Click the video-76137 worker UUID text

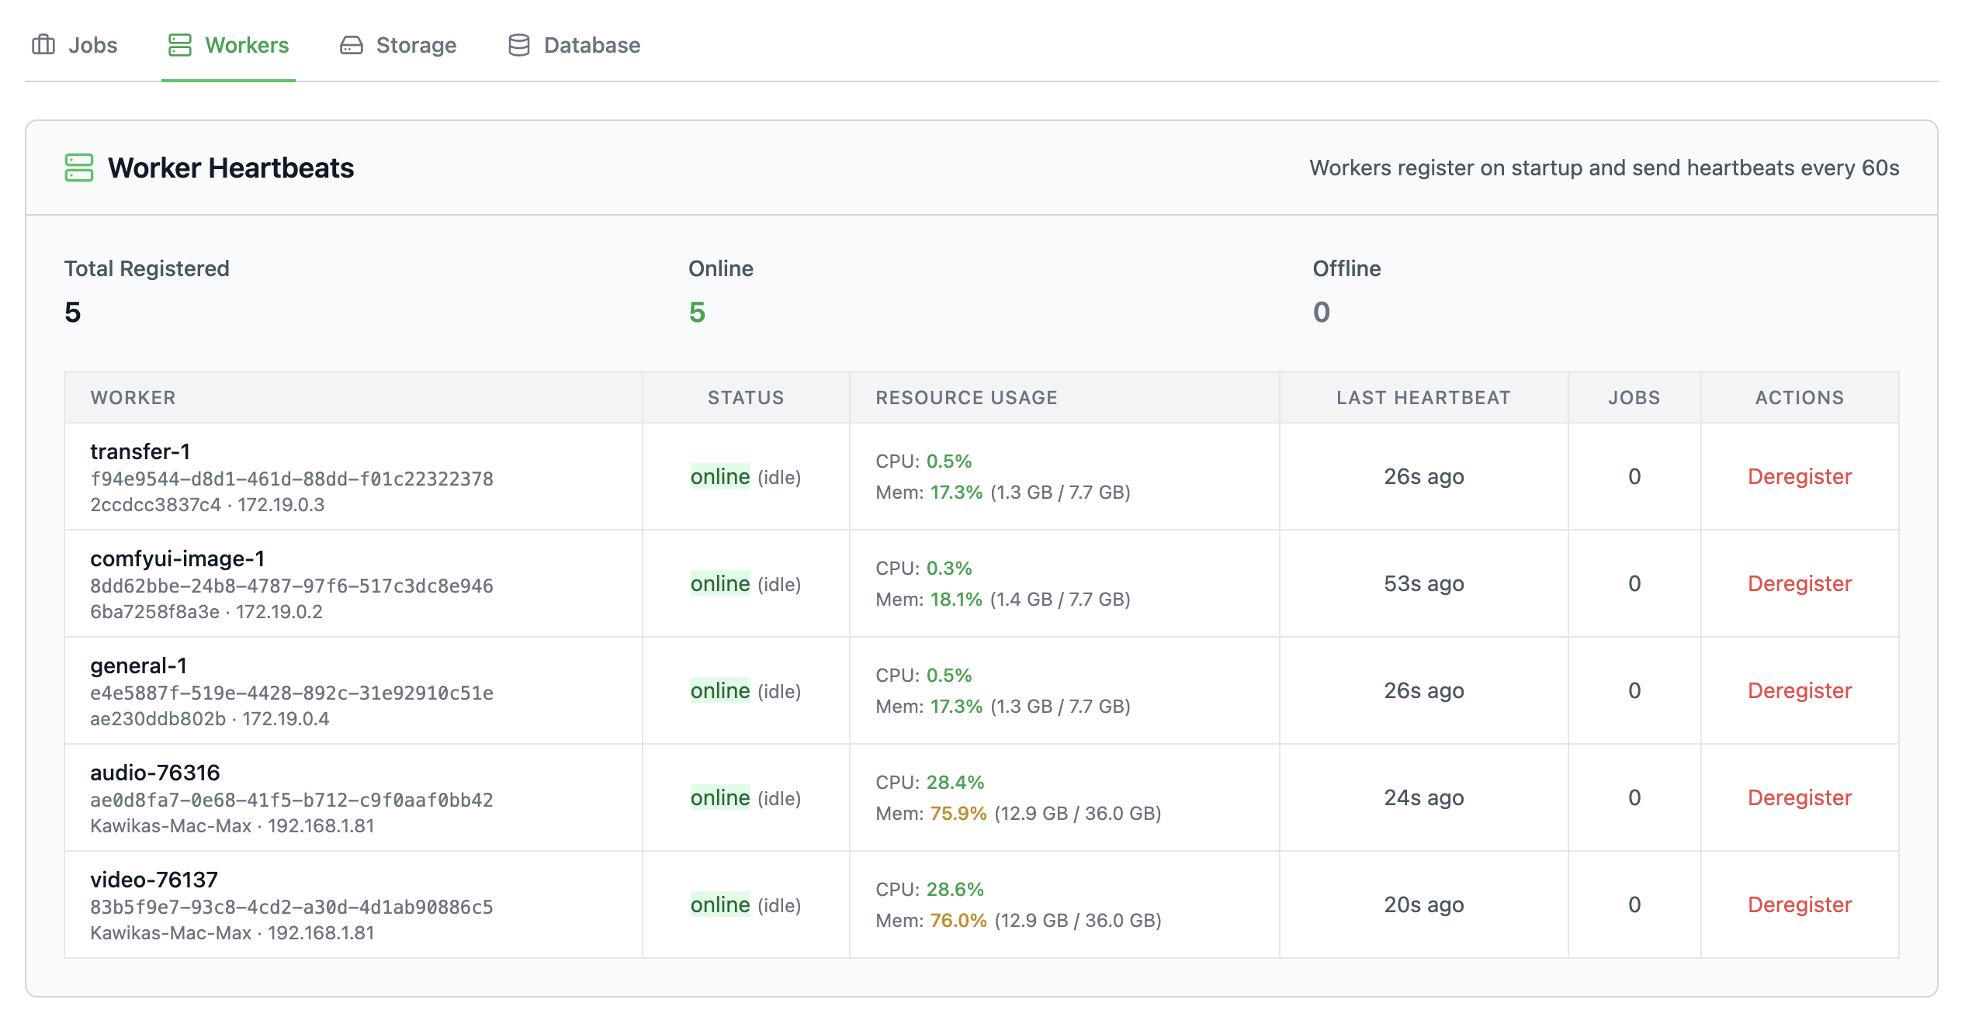291,907
